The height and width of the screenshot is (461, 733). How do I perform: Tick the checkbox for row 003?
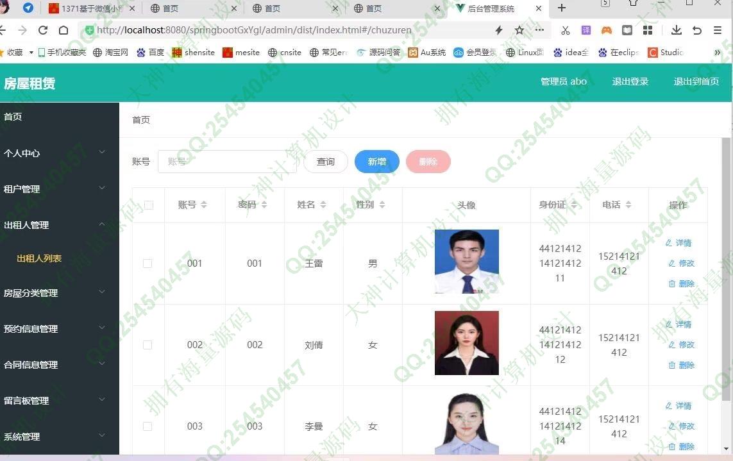coord(147,426)
